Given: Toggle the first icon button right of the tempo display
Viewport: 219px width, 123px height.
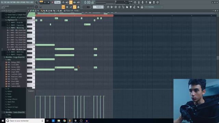Looking at the screenshot, I should point(63,2).
